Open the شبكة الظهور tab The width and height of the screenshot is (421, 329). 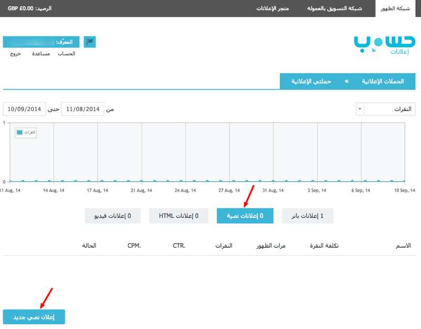[x=398, y=8]
